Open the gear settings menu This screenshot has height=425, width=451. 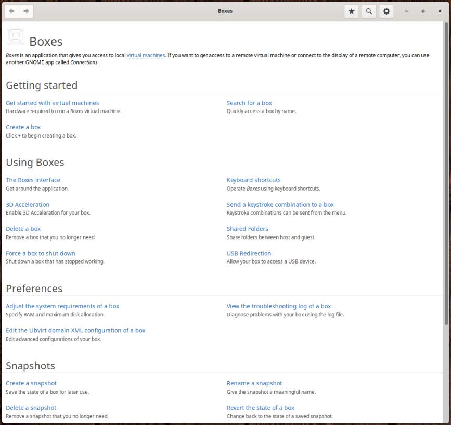point(386,11)
